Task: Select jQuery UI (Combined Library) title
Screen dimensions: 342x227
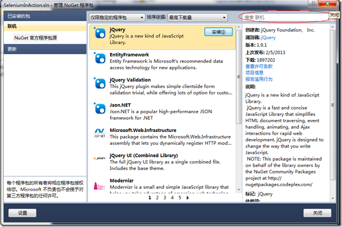Action: click(x=144, y=155)
